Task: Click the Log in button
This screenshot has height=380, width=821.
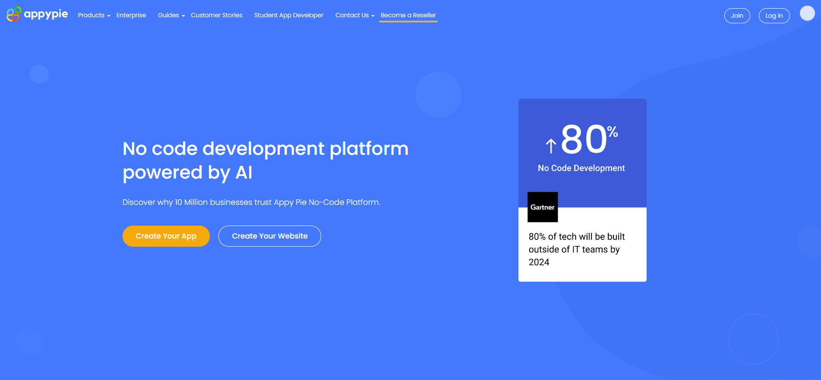Action: [774, 16]
